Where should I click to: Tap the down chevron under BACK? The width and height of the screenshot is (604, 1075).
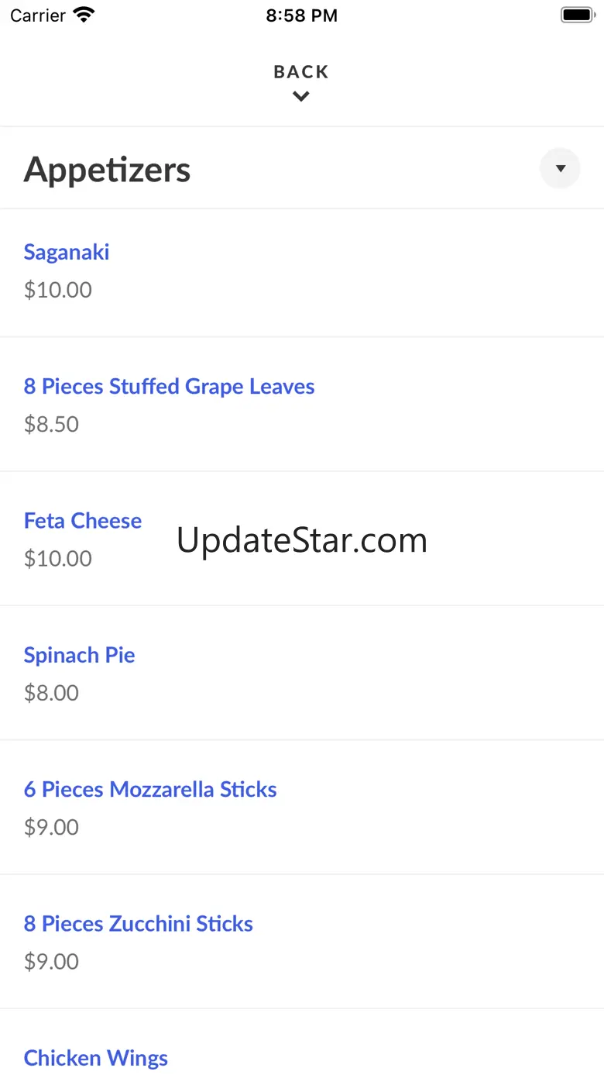tap(301, 97)
